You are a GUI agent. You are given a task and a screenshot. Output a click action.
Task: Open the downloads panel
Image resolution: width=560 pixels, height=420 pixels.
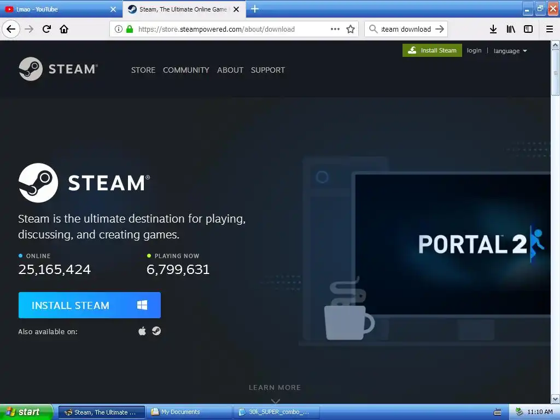click(493, 29)
